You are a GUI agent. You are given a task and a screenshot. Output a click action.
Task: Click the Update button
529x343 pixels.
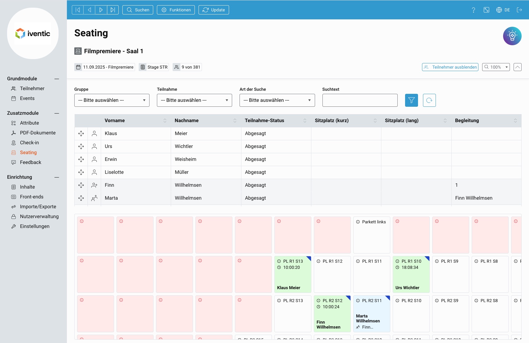(214, 10)
